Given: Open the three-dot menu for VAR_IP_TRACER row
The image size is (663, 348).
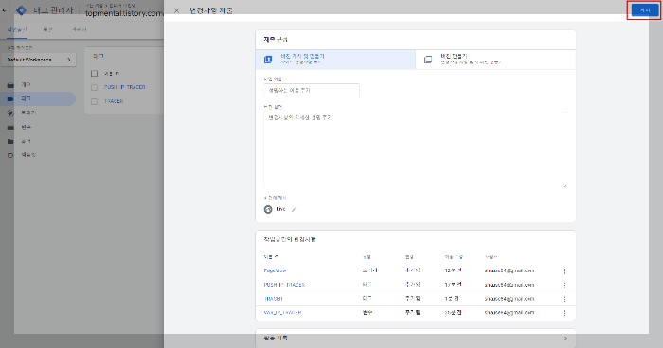Looking at the screenshot, I should pos(564,313).
